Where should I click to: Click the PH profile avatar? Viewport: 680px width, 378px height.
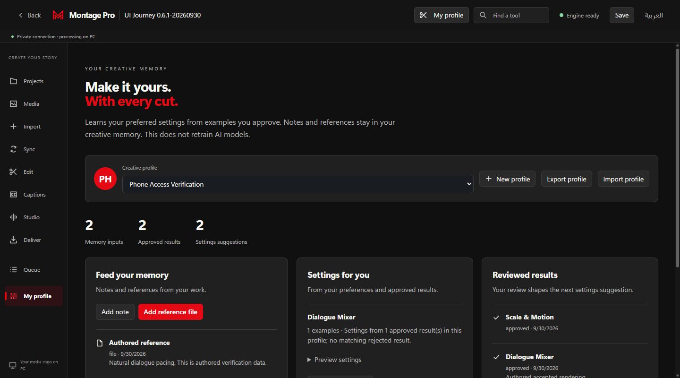[x=105, y=179]
